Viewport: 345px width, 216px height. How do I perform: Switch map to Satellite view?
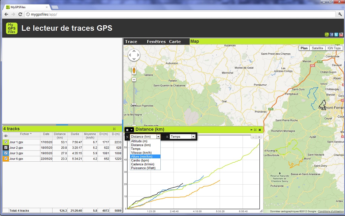click(317, 48)
